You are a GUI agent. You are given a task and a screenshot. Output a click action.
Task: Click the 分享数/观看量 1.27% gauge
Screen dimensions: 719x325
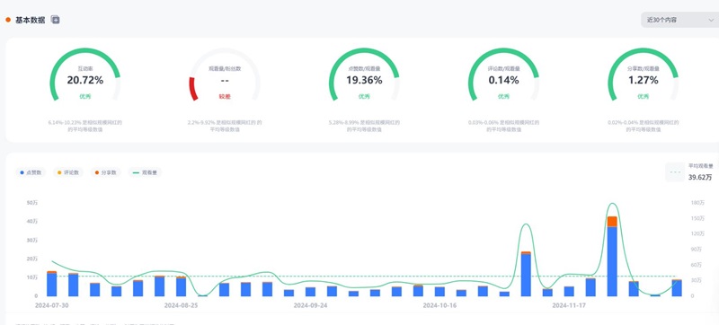click(643, 75)
